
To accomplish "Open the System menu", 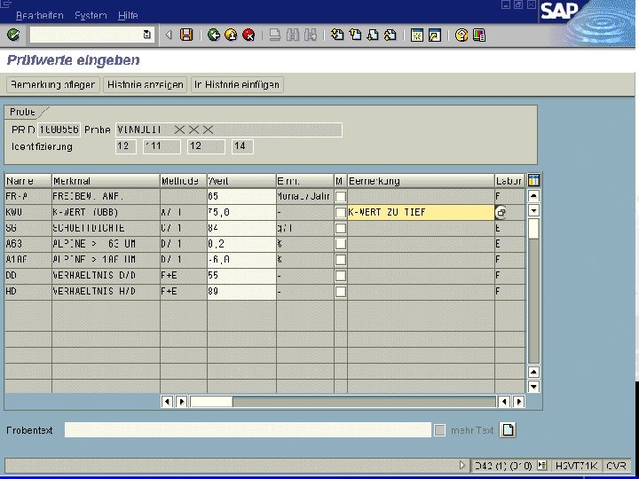I will [91, 15].
